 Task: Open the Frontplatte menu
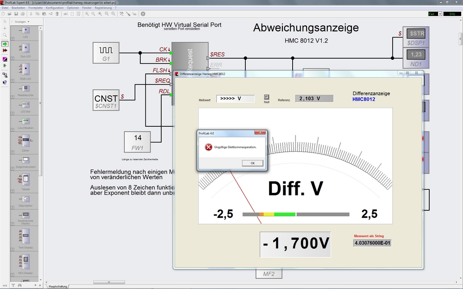36,8
